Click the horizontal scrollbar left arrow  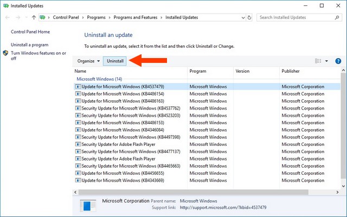click(x=75, y=192)
